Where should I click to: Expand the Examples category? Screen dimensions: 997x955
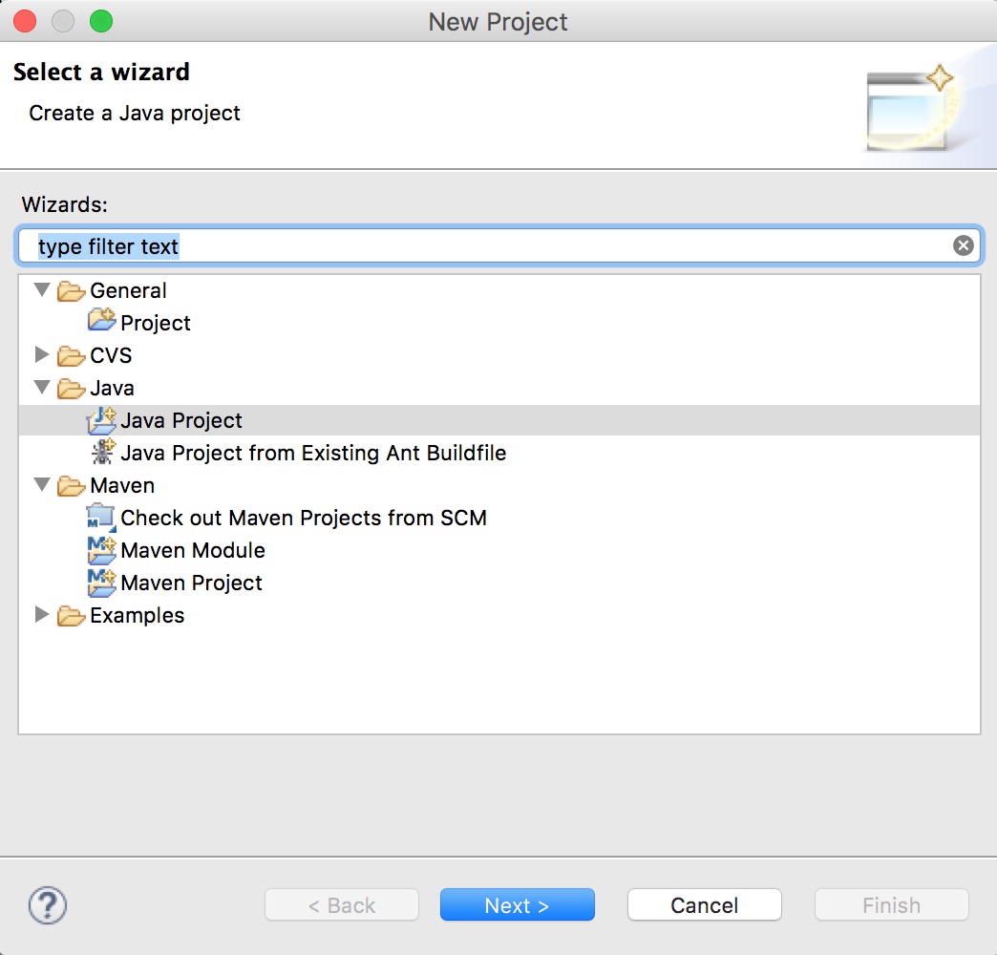41,615
